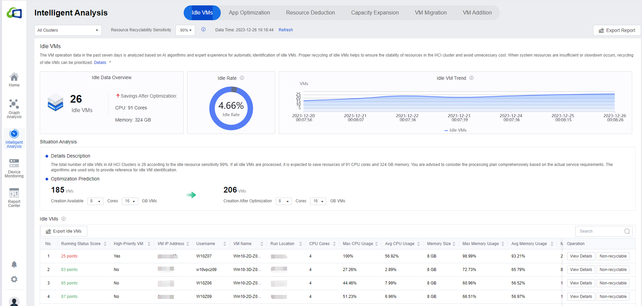Open Report Center in sidebar

pos(14,198)
